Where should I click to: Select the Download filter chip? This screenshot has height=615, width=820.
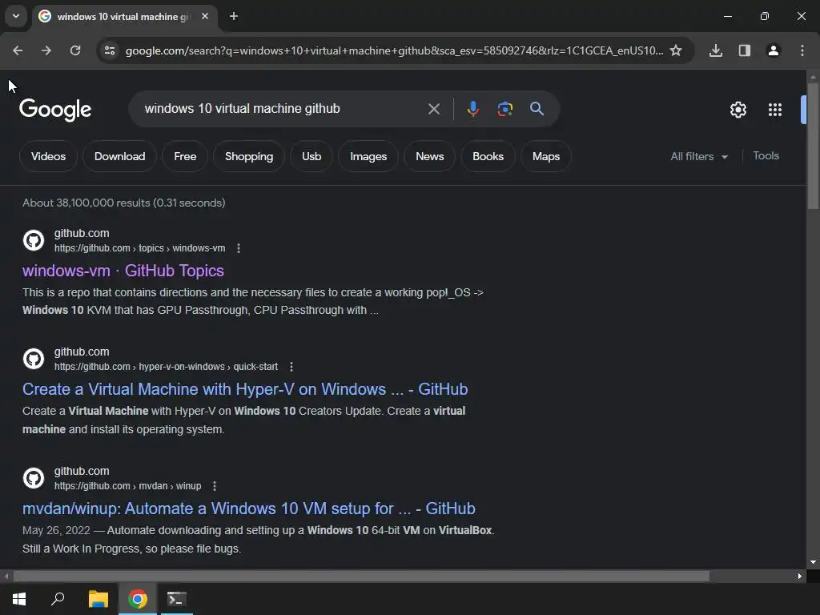120,156
